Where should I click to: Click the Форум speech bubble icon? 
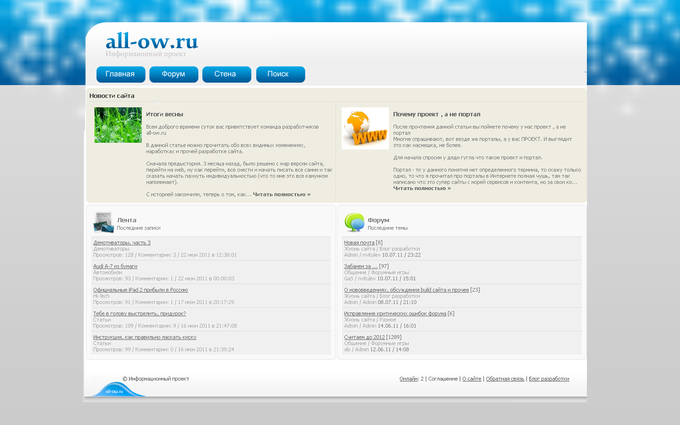[x=354, y=222]
